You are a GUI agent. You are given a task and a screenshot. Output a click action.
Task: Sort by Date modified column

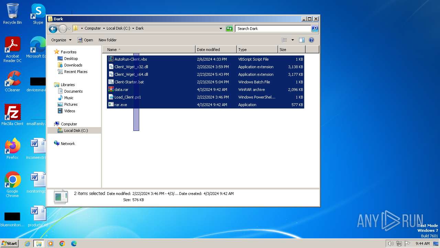[216, 50]
